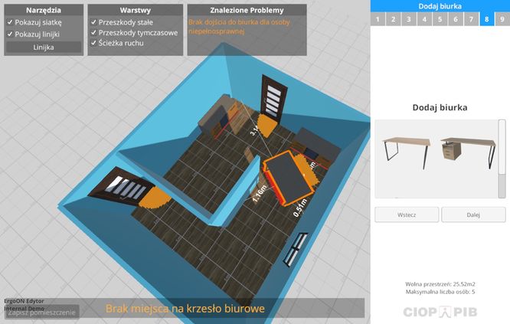Jump to step 7 tab
This screenshot has width=510, height=324.
point(469,19)
